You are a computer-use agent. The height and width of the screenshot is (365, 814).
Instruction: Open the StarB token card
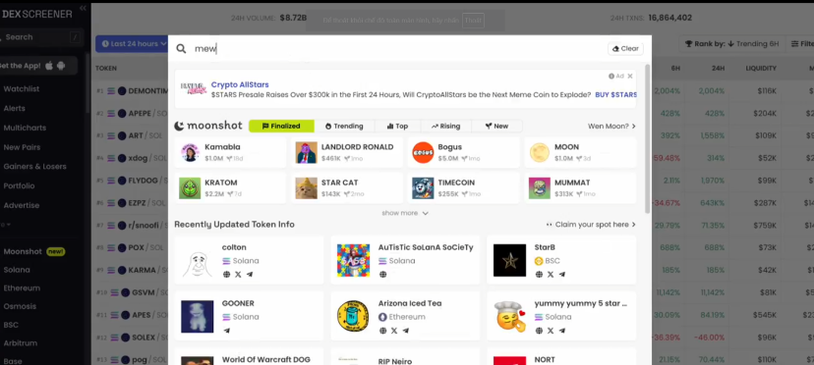561,260
